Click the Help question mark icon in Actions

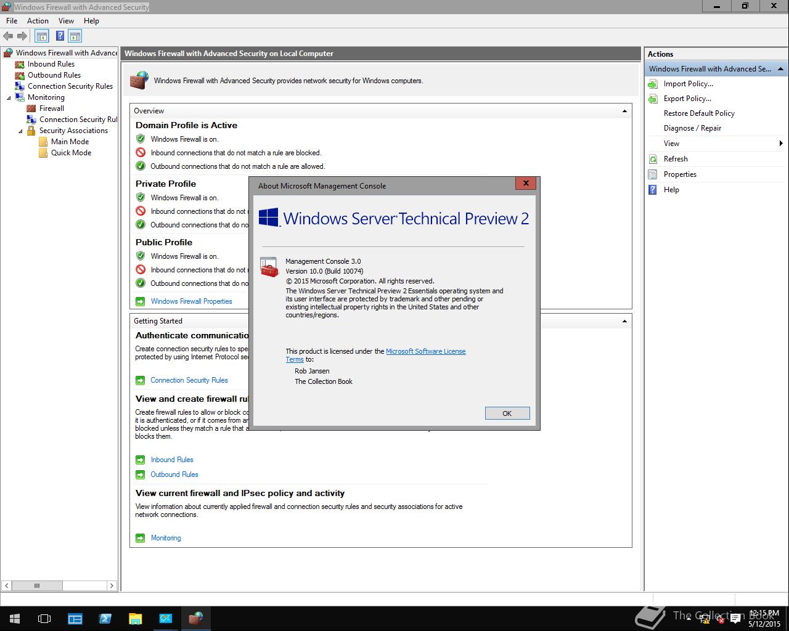(653, 190)
